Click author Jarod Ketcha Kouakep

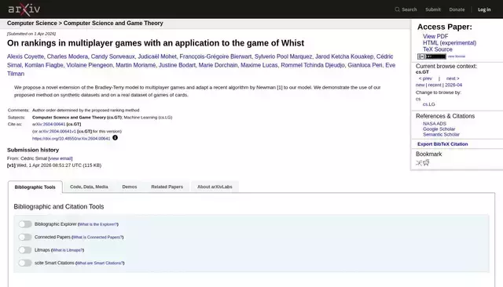click(x=344, y=56)
